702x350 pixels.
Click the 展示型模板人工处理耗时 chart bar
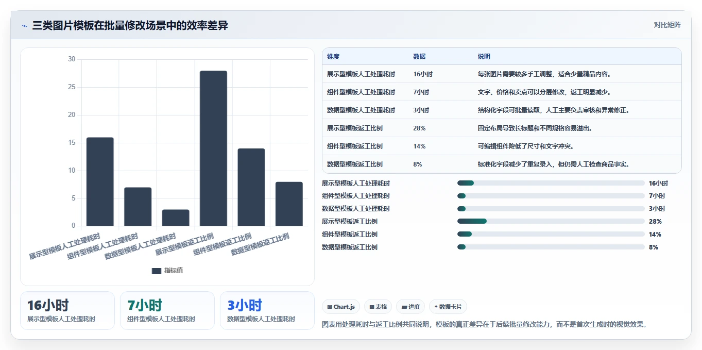[x=100, y=181]
